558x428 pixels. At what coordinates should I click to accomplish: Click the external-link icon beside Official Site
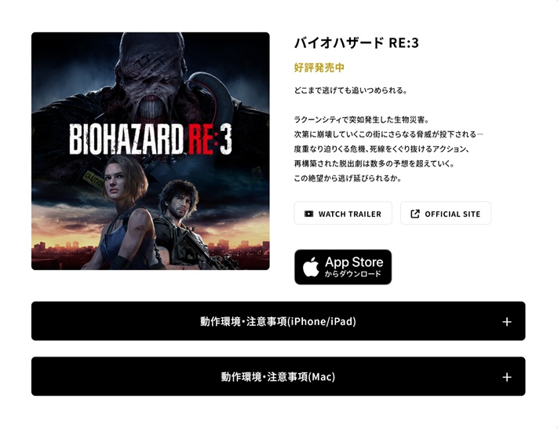(x=415, y=214)
